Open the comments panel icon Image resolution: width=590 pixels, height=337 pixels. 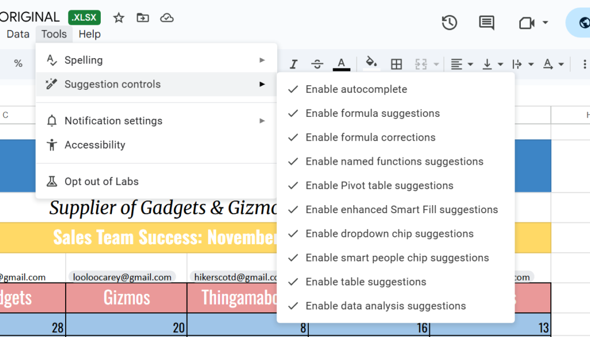[x=486, y=23]
